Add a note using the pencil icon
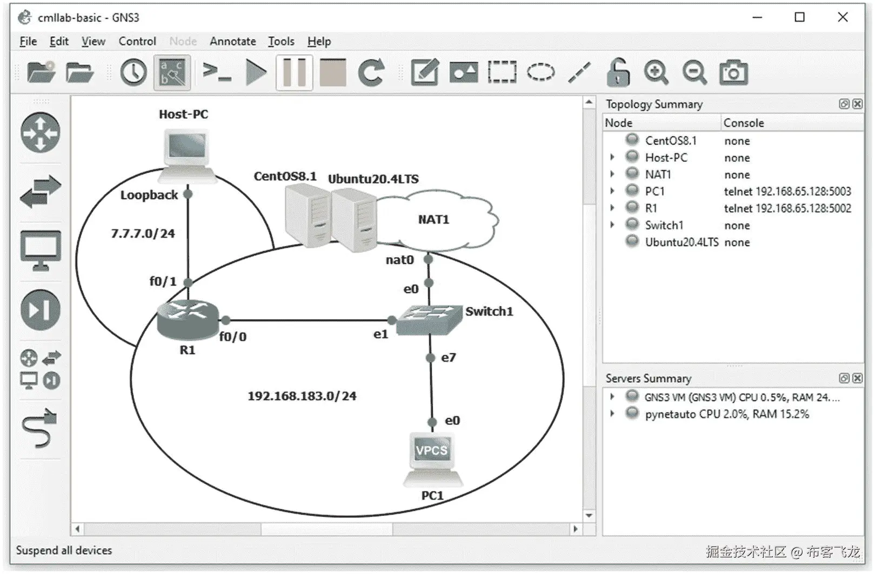 425,72
